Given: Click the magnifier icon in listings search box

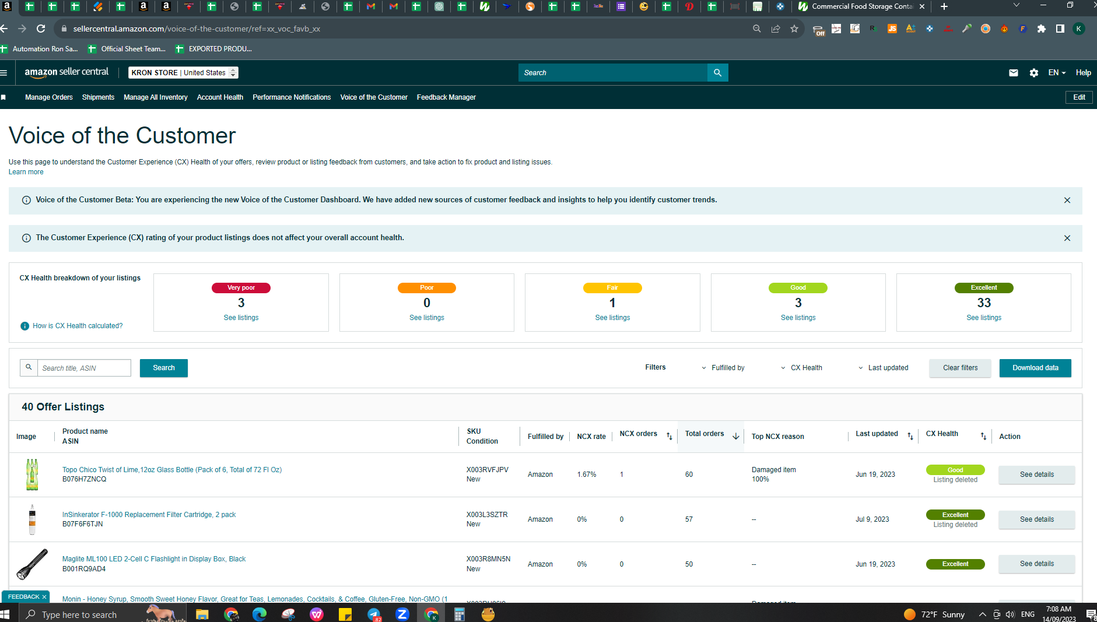Looking at the screenshot, I should (x=29, y=368).
